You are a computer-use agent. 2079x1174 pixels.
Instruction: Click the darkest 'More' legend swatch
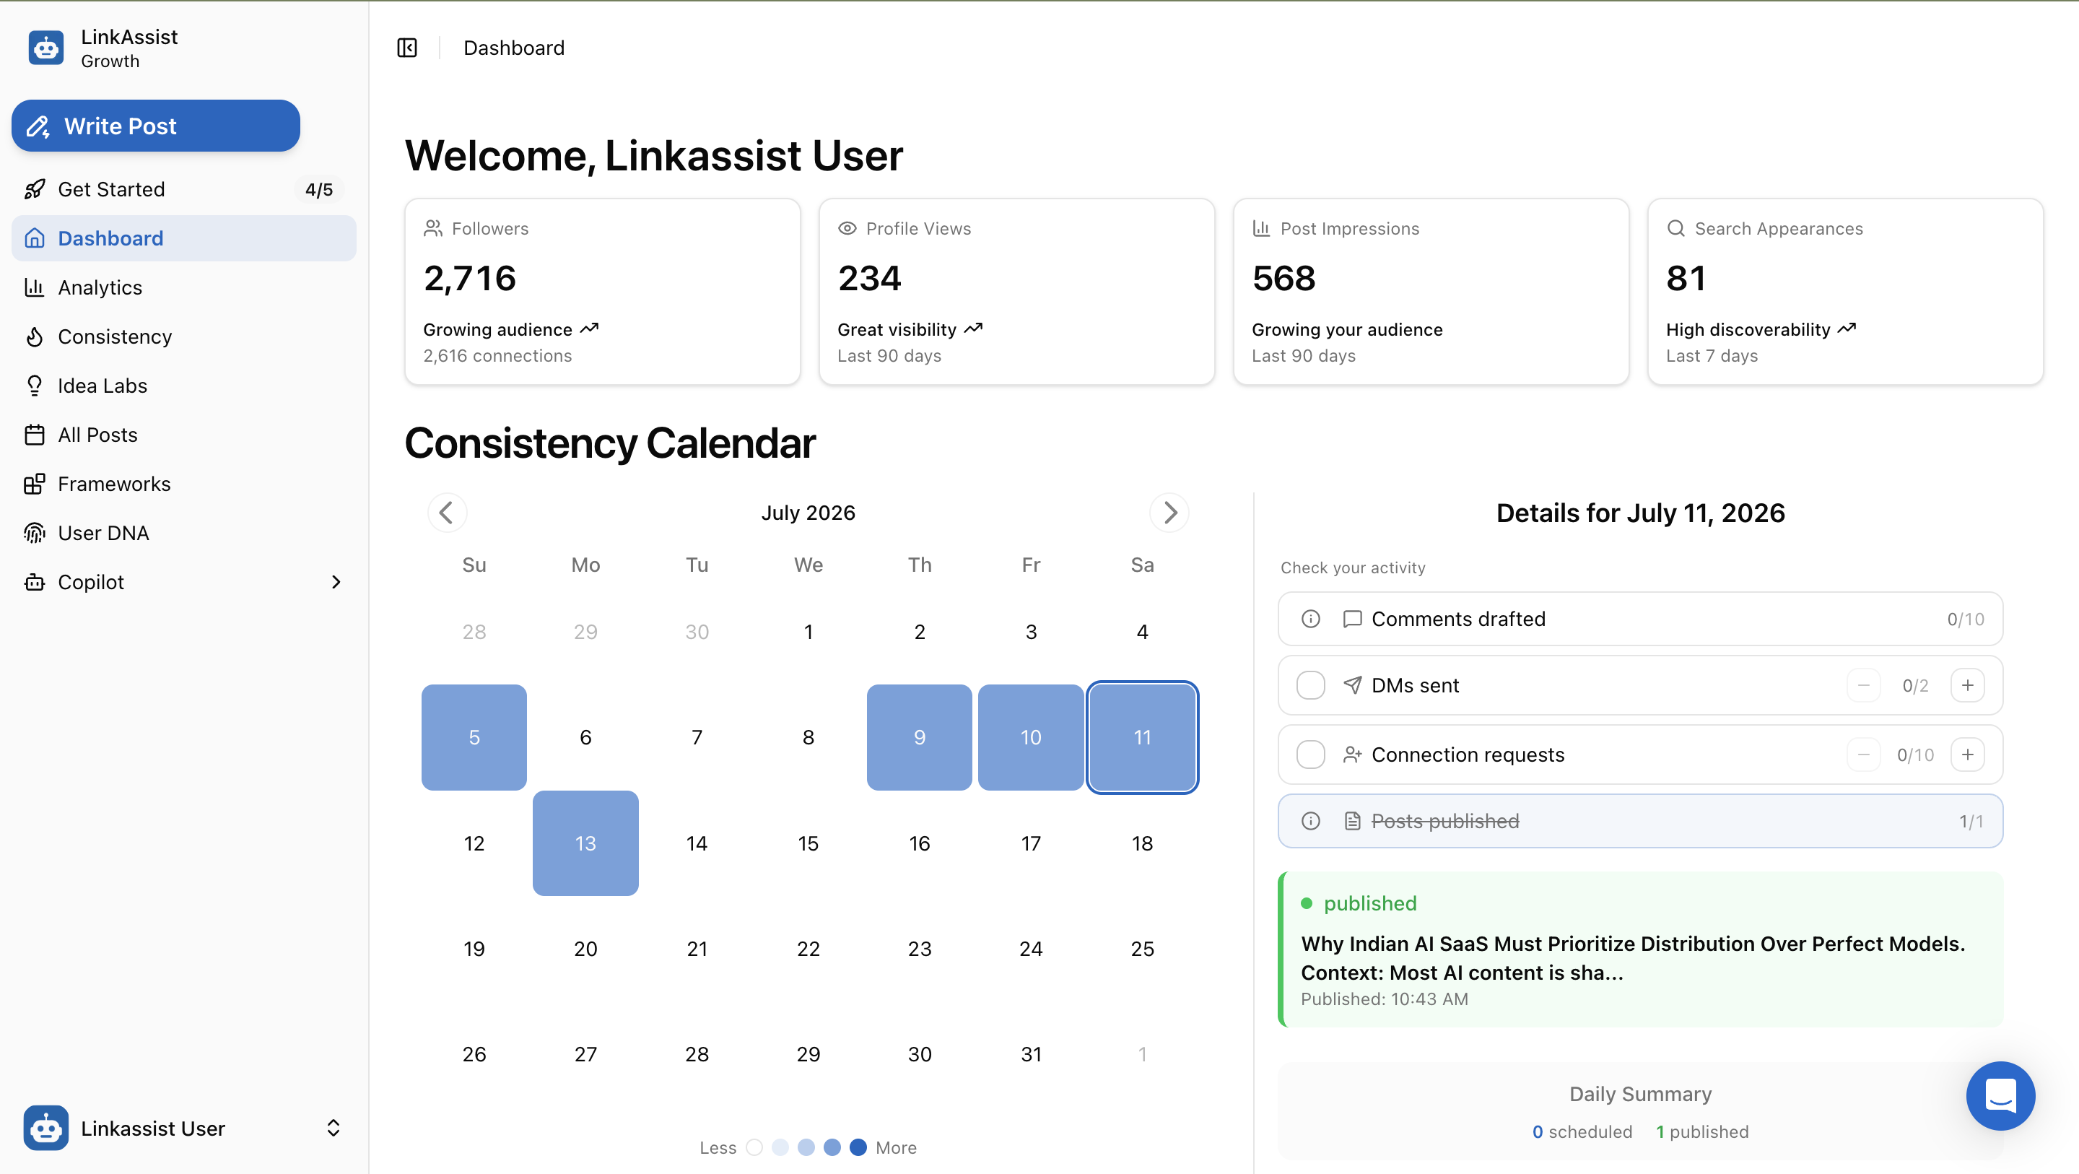[x=858, y=1147]
